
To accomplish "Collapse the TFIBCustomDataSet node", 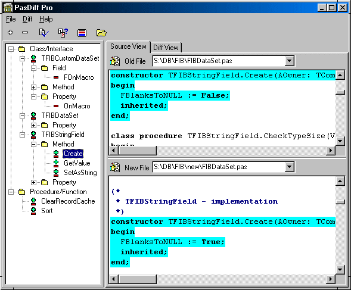I will point(22,58).
